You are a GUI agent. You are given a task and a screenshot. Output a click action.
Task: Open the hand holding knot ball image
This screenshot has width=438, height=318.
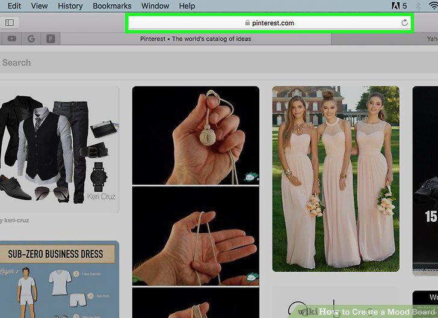[196, 135]
